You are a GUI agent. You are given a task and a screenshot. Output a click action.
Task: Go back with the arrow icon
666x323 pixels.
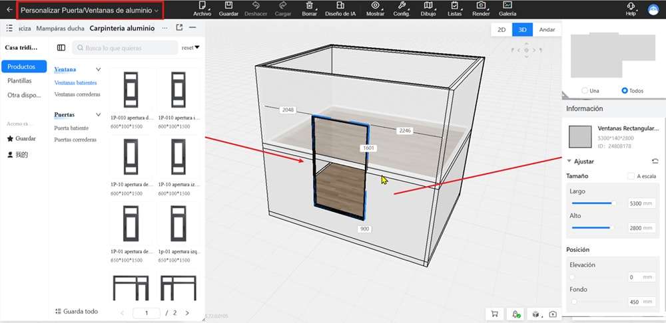(x=9, y=9)
